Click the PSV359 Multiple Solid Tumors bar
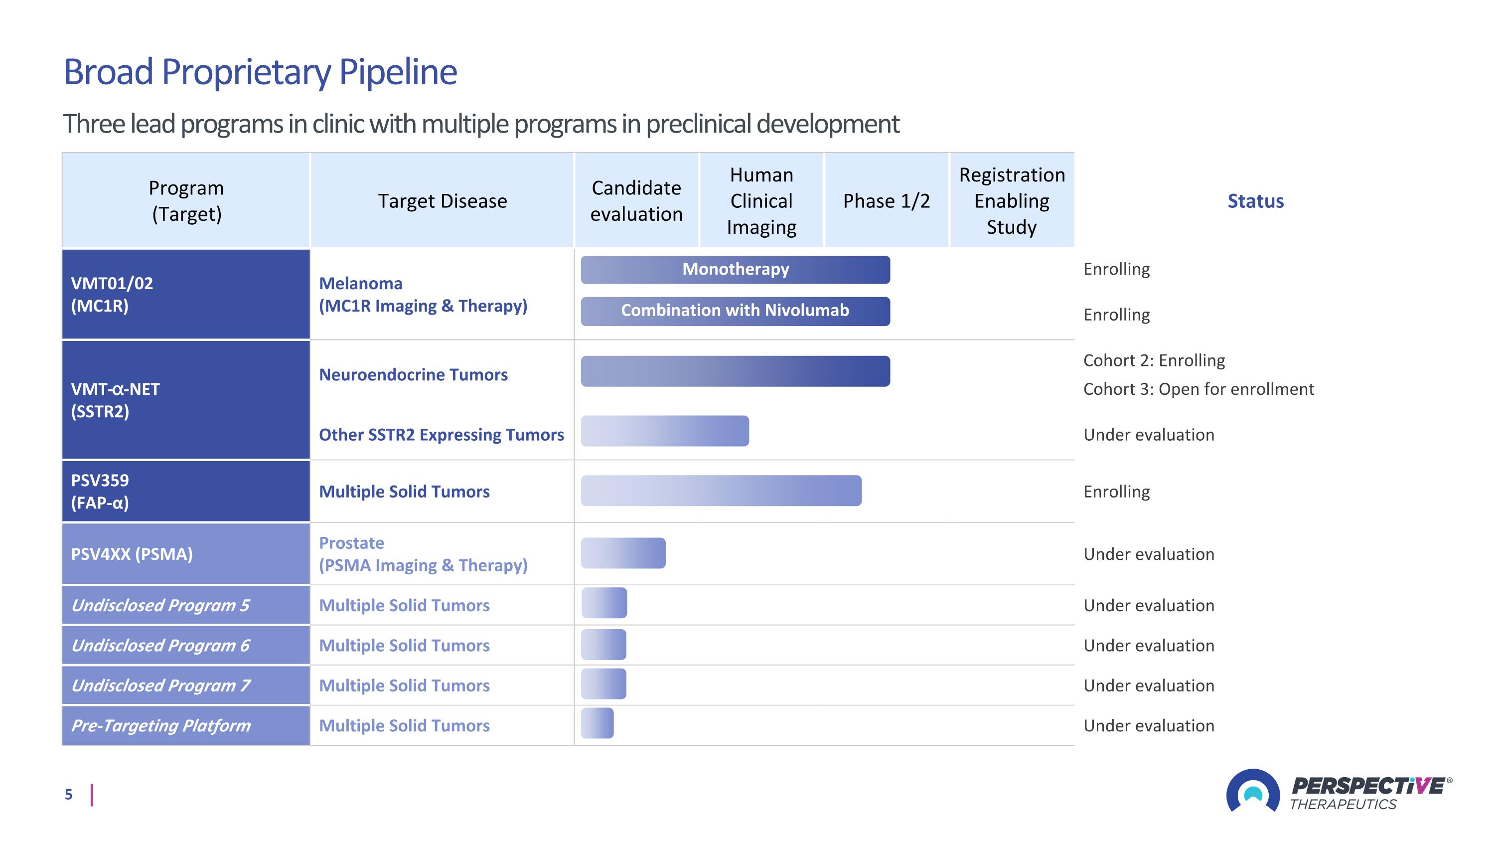1495x841 pixels. point(721,491)
